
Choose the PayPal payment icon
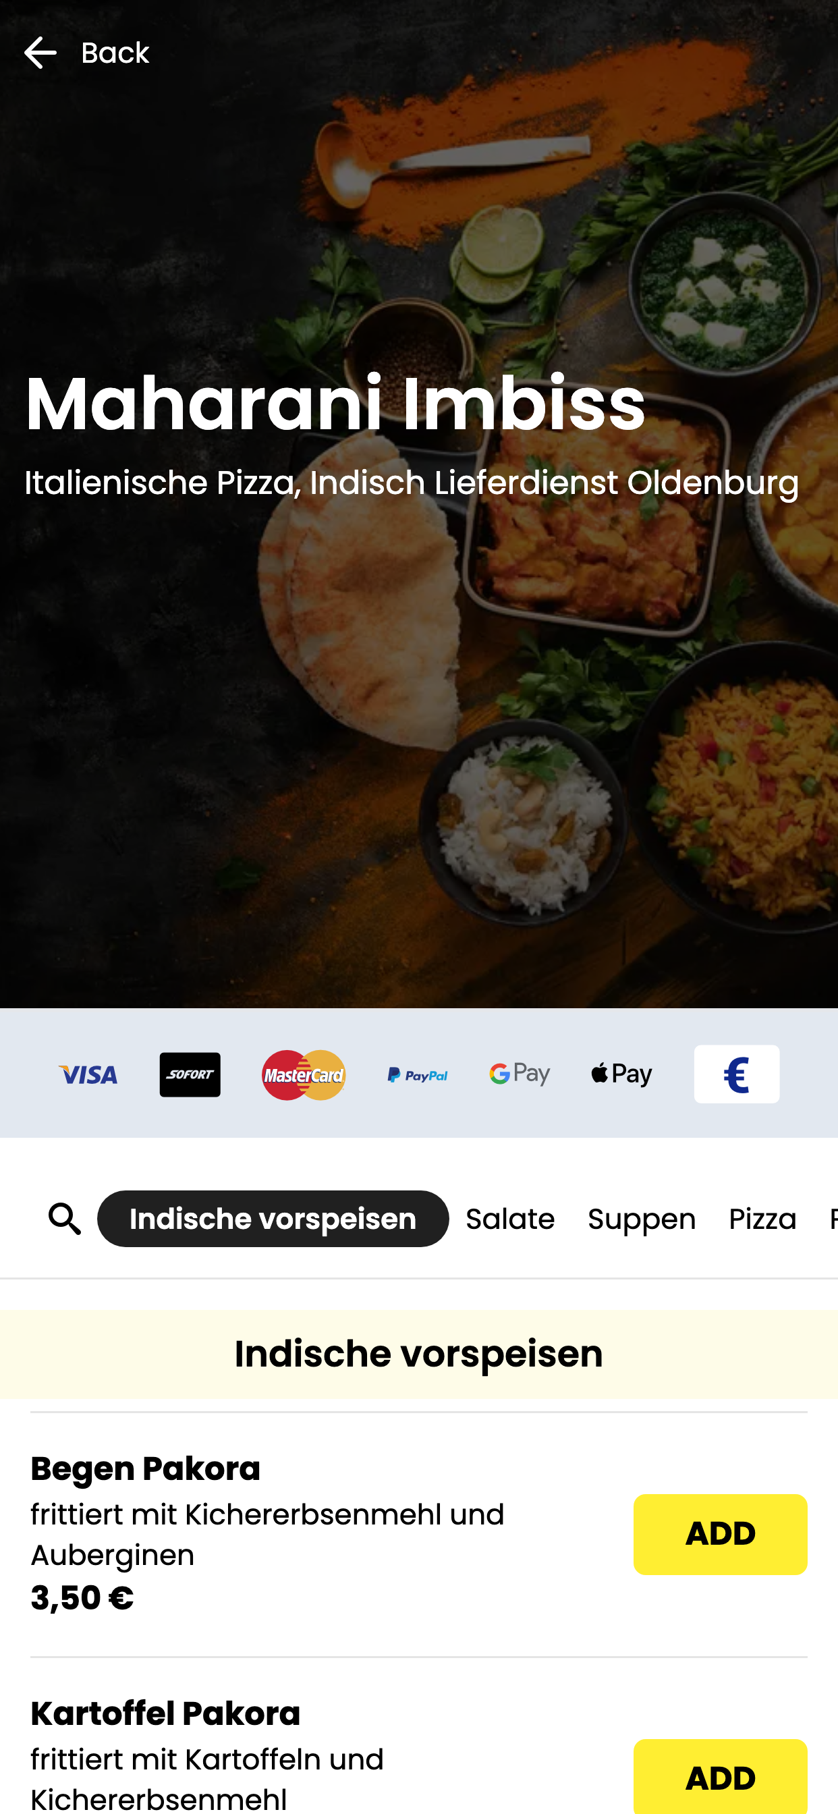click(x=418, y=1074)
